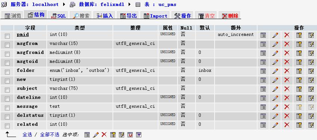Set primary key on selected fields

113,135
